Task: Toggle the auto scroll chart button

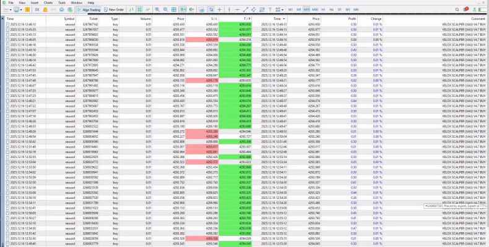Action: (183, 10)
